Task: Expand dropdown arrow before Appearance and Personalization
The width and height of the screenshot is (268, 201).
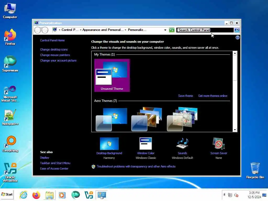Action: (x=81, y=30)
